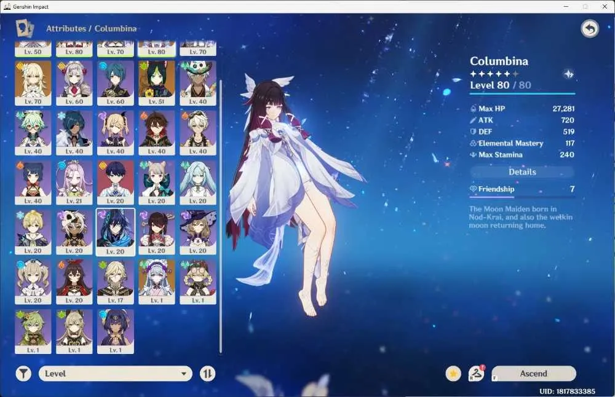
Task: Click the level experience bar under Level 80
Action: (x=522, y=93)
